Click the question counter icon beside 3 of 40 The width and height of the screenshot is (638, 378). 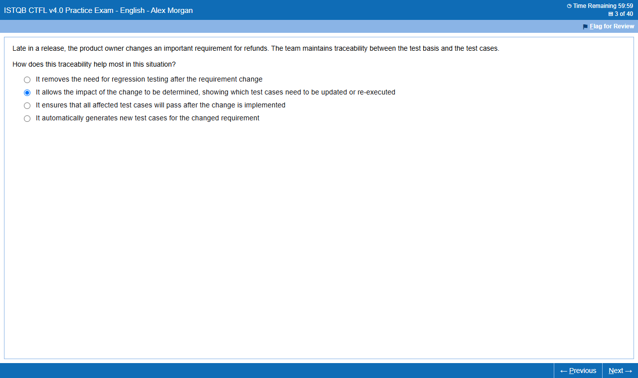point(611,14)
